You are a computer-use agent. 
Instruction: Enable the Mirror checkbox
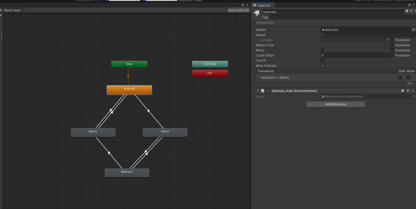(322, 50)
